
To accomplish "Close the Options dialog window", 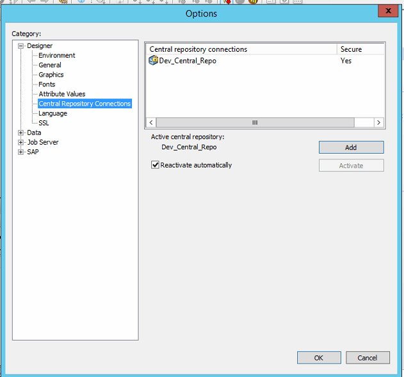I will click(x=387, y=12).
